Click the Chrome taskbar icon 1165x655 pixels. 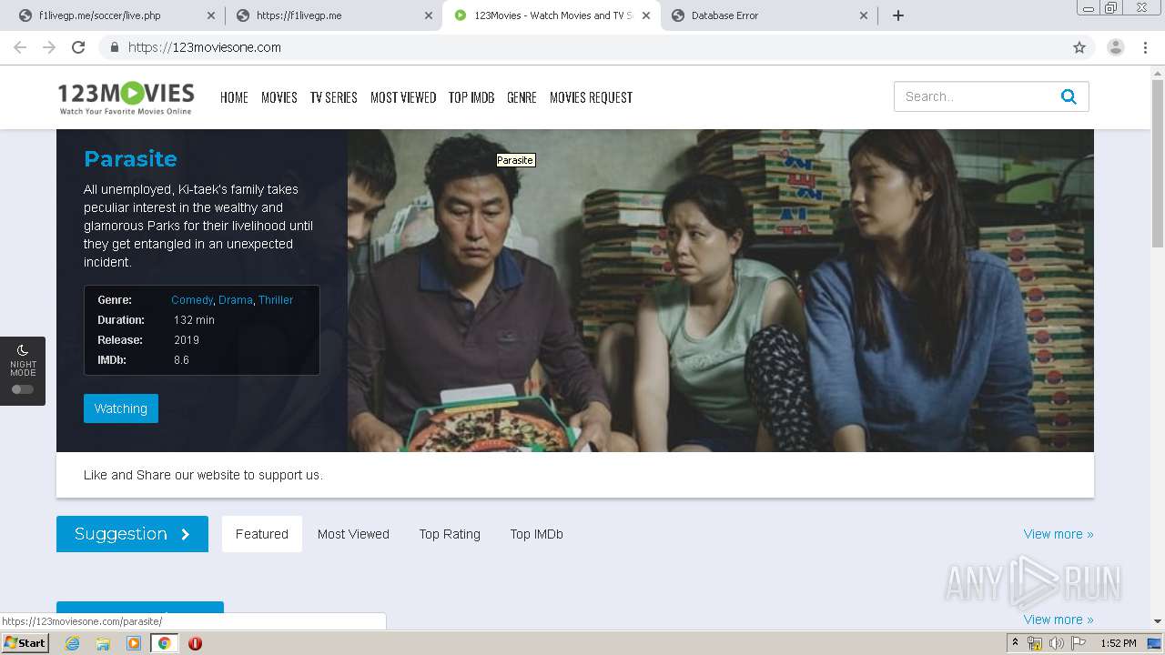[x=164, y=643]
